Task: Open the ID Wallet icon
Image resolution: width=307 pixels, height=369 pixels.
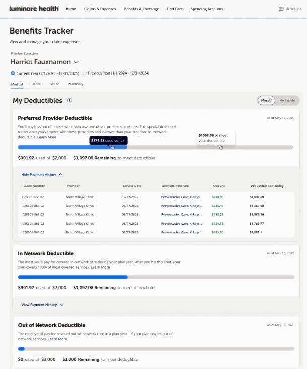Action: point(281,9)
